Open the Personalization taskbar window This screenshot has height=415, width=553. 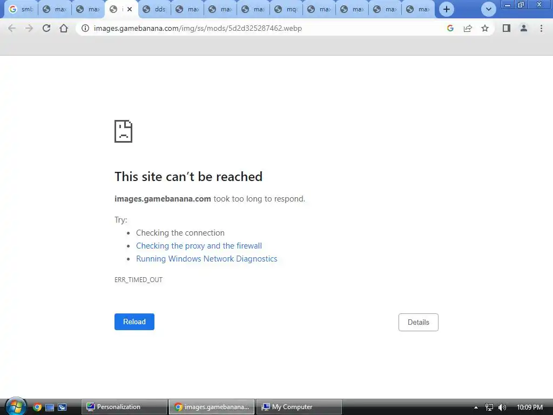click(124, 407)
